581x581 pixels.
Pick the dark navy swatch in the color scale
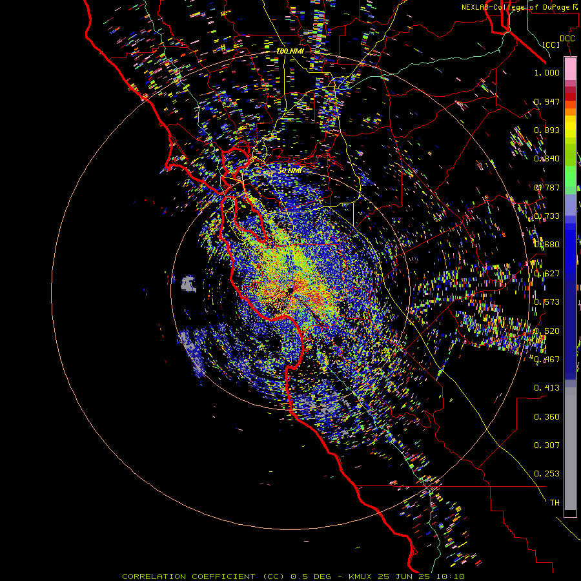pyautogui.click(x=570, y=326)
